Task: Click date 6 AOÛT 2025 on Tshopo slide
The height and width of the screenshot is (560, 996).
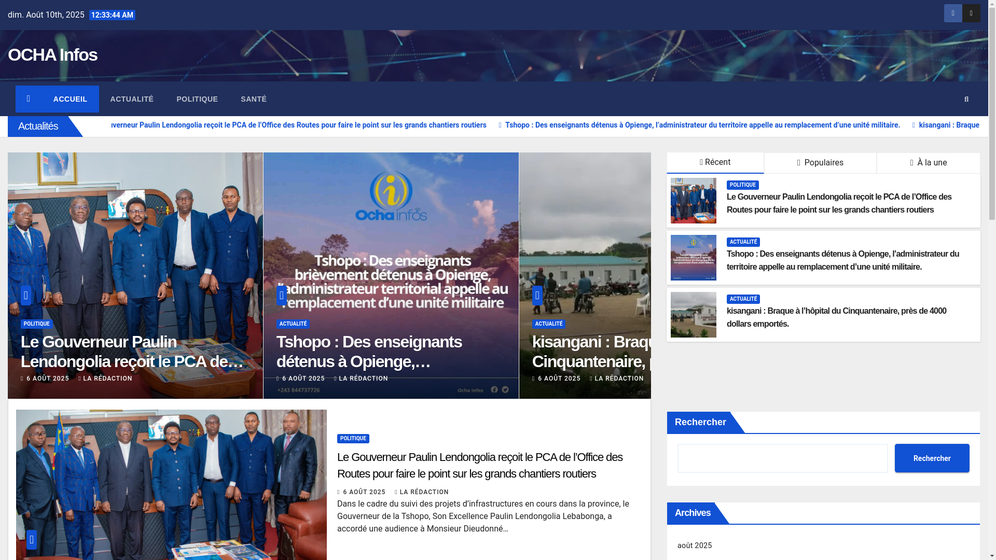Action: pos(303,379)
